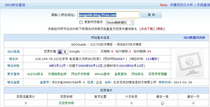210x107 pixels.
Task: Open ALEXA排名 link
Action: pos(35,74)
